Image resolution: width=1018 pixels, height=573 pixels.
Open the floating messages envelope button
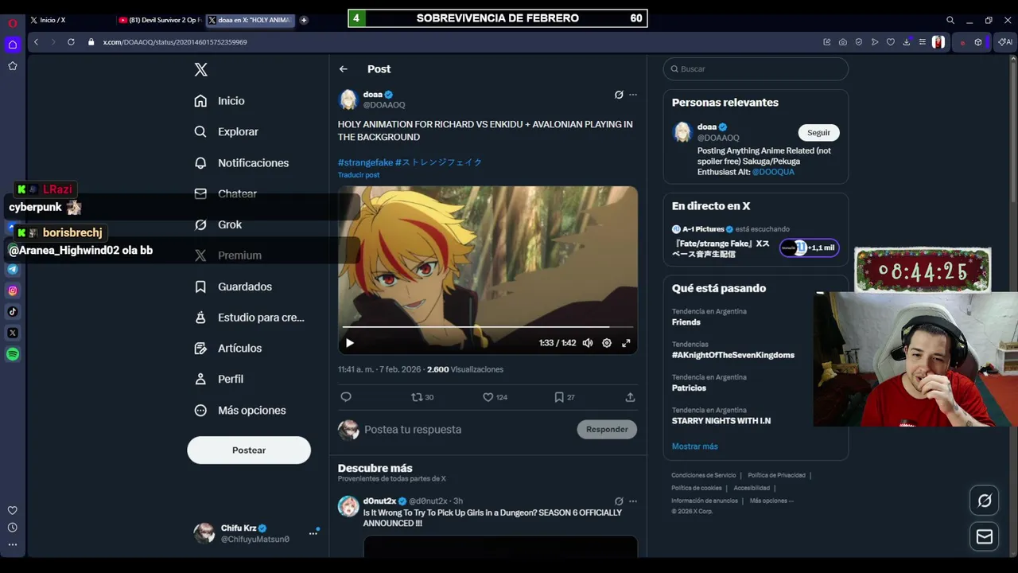[x=985, y=536]
